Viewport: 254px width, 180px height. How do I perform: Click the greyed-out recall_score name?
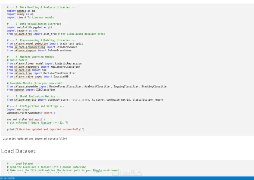[80, 100]
